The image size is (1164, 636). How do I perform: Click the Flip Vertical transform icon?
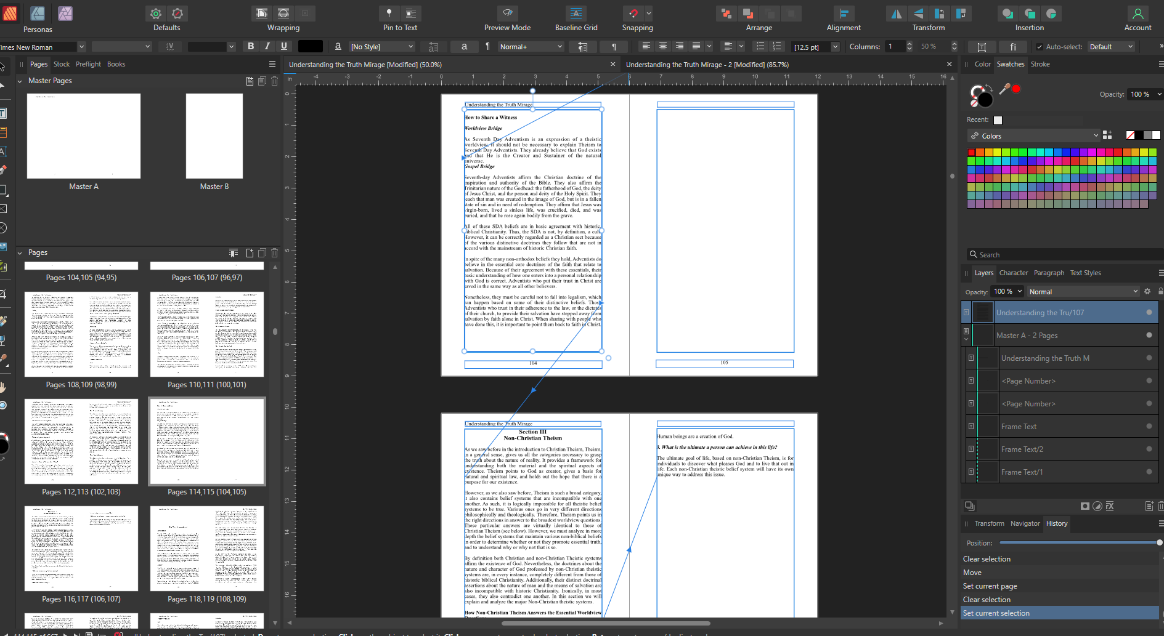(x=918, y=14)
